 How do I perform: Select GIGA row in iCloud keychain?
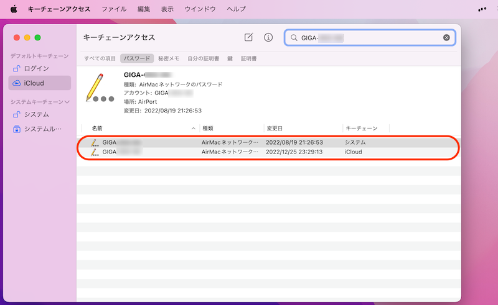pyautogui.click(x=249, y=152)
